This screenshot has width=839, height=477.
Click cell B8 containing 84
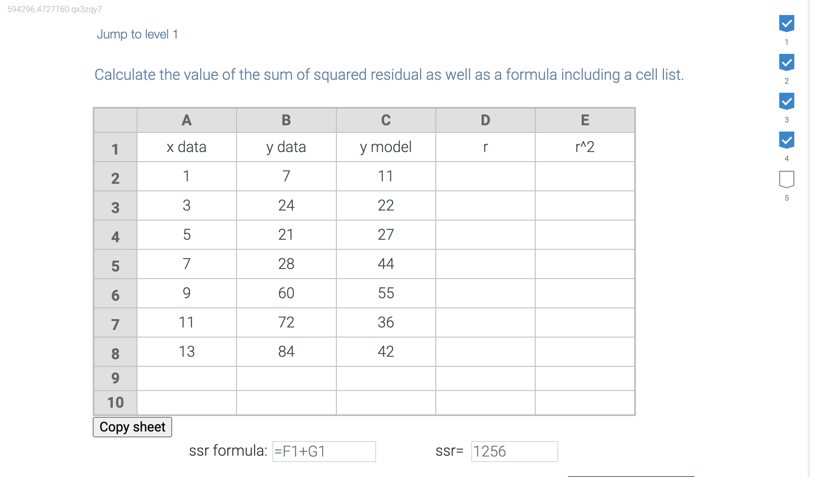point(286,352)
